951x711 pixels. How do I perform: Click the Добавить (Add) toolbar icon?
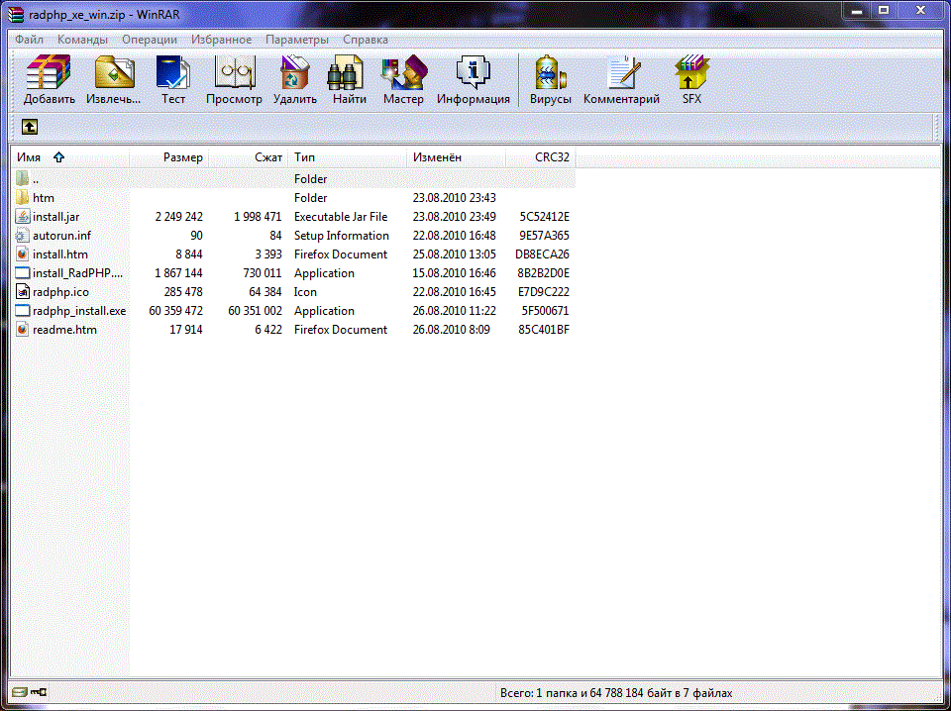pos(49,80)
